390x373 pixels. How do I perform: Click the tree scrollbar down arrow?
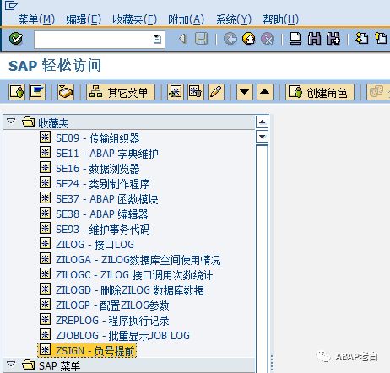[262, 137]
